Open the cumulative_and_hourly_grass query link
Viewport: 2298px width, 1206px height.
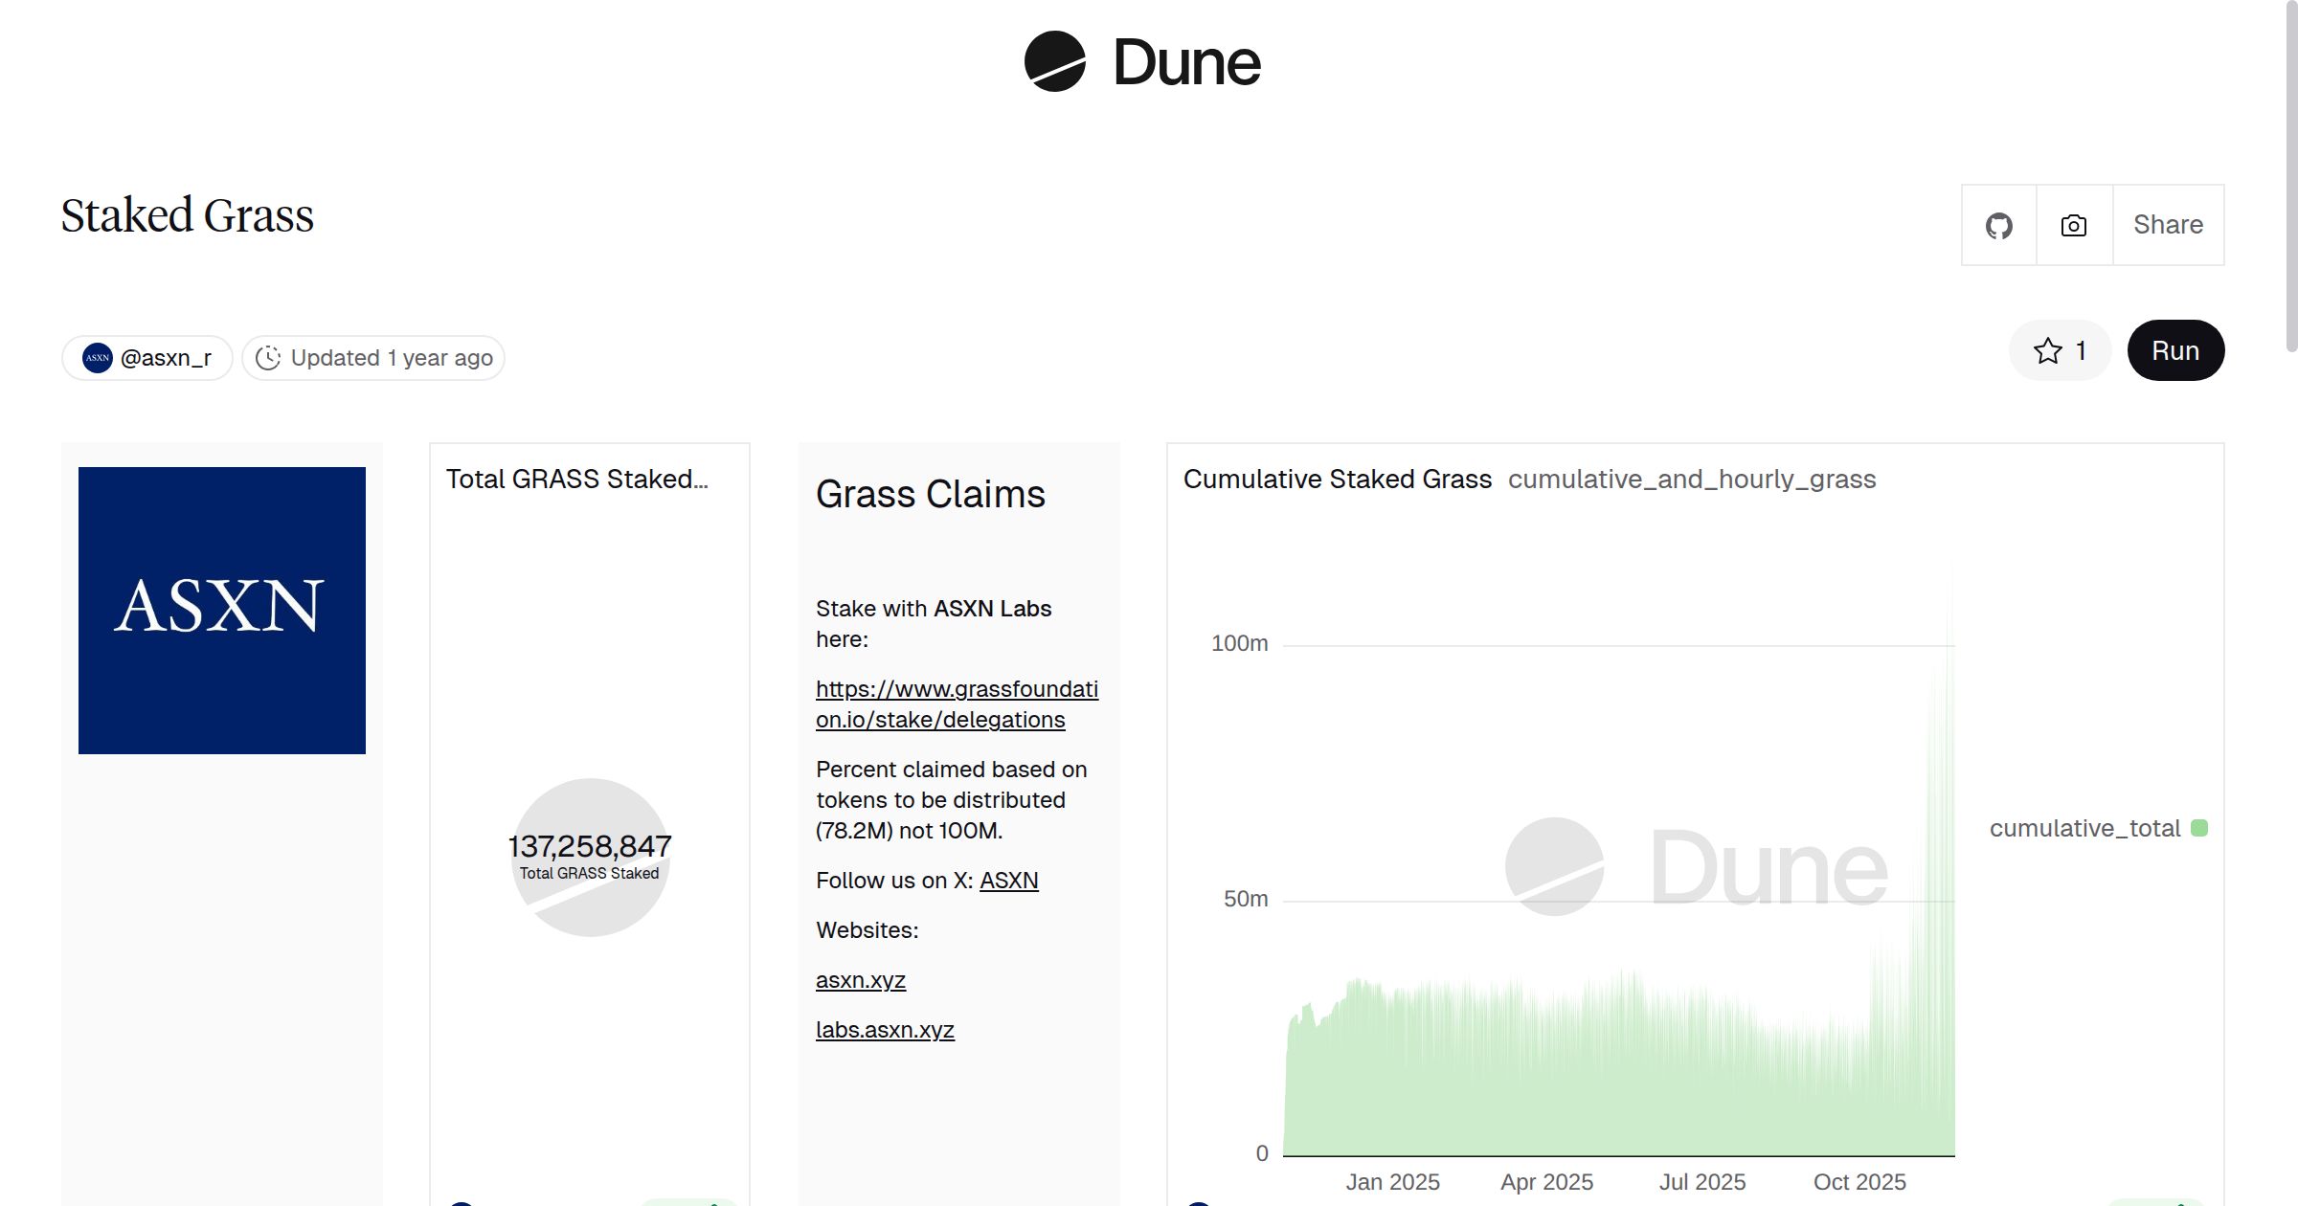tap(1691, 480)
